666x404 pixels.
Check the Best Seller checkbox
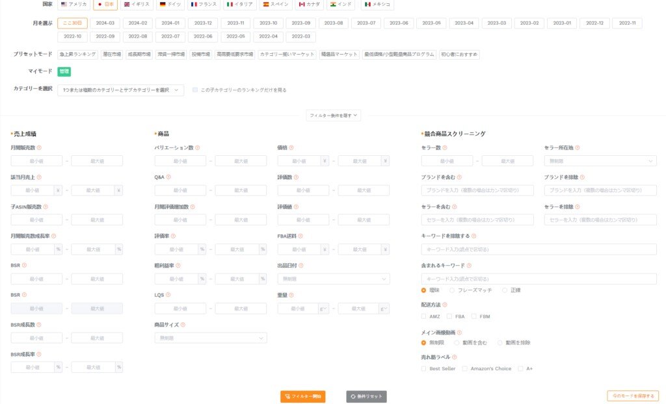[x=424, y=369]
